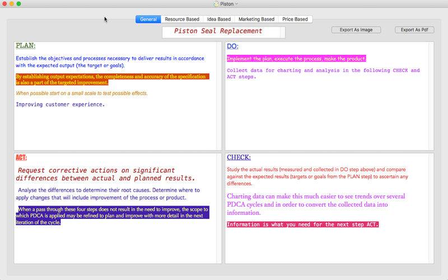
Task: Minimize the window with yellow button
Action: [x=12, y=4]
